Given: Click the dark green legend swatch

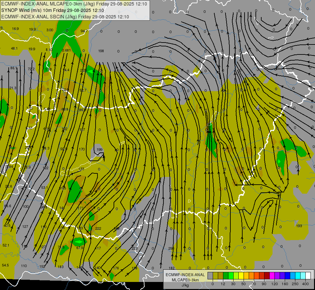Looking at the screenshot, I should pos(226,275).
